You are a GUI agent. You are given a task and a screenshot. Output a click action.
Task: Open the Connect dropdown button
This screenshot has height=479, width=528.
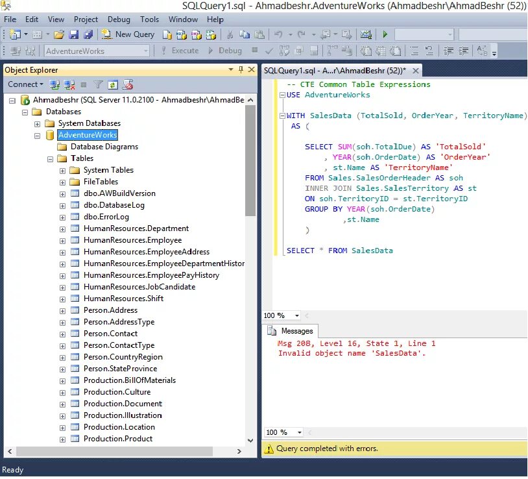[x=25, y=84]
